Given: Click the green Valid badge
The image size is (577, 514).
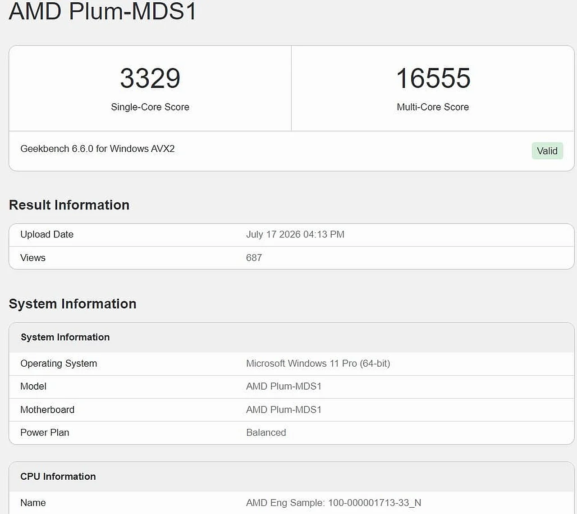Looking at the screenshot, I should point(547,151).
